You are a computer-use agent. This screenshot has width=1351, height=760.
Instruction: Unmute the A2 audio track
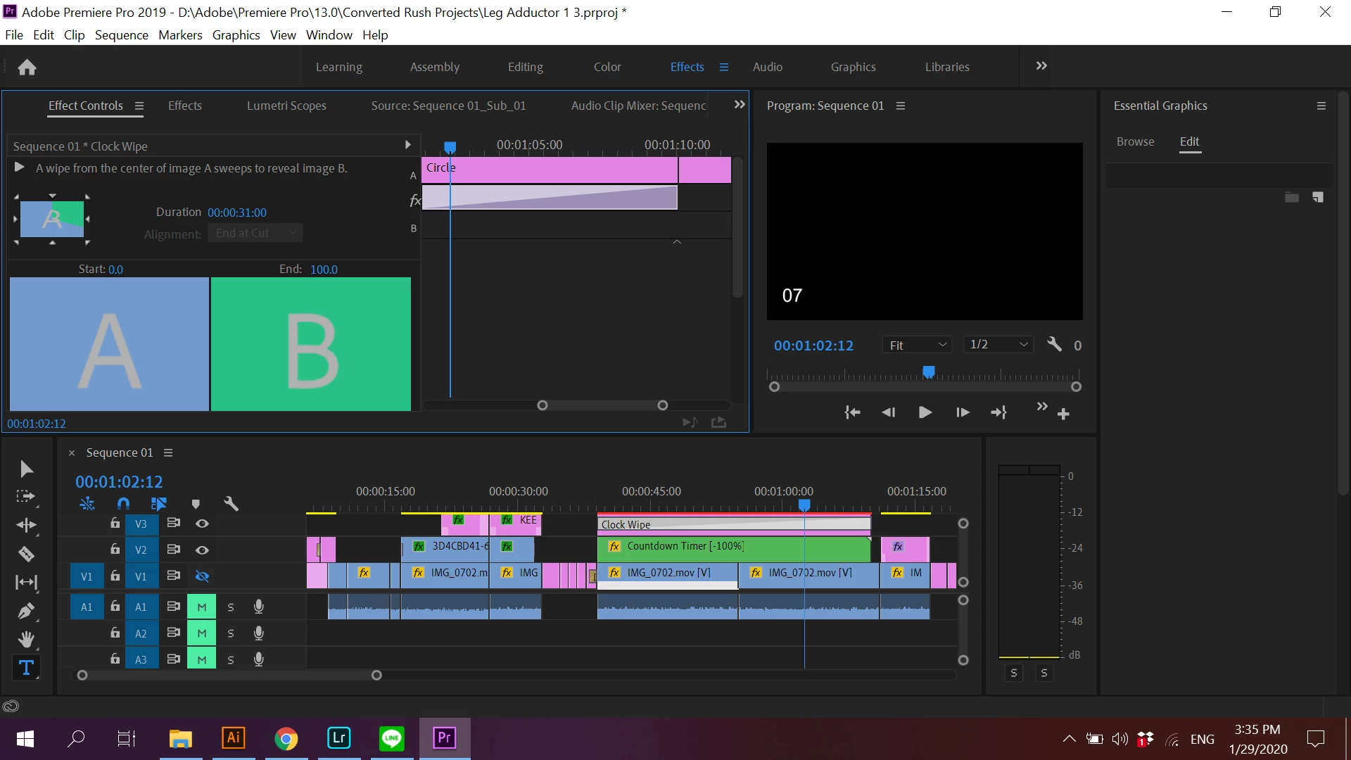pyautogui.click(x=202, y=633)
